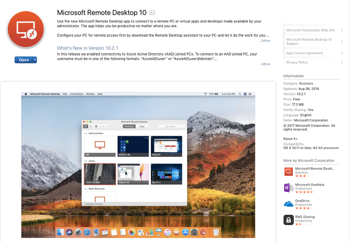Click Wi-Fi icon in preview menu bar
350x242 pixels.
[205, 94]
